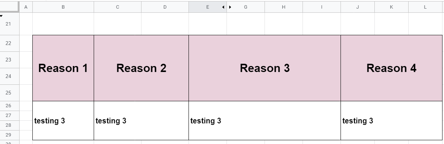
Task: Click the select-all corner box
Action: pyautogui.click(x=9, y=7)
